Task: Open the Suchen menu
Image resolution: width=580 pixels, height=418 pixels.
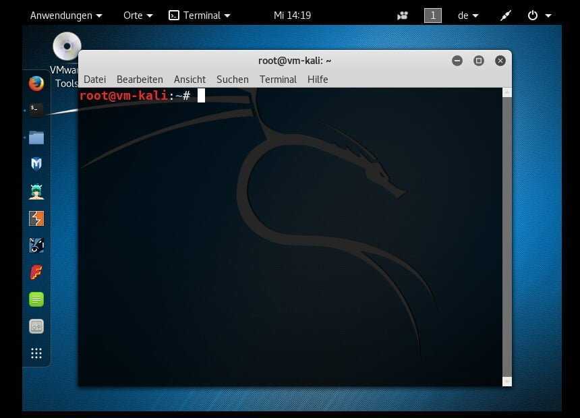Action: (232, 80)
